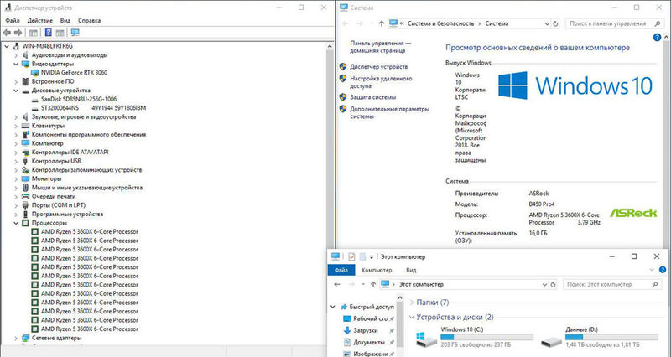This screenshot has width=671, height=357.
Task: Open Защита системы link
Action: point(372,97)
